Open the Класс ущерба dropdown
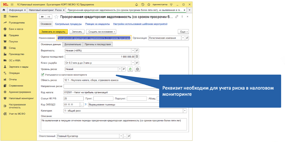Image resolution: width=285 pixels, height=142 pixels. click(133, 63)
